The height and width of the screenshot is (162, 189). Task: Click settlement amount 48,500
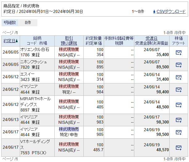[x=162, y=107]
